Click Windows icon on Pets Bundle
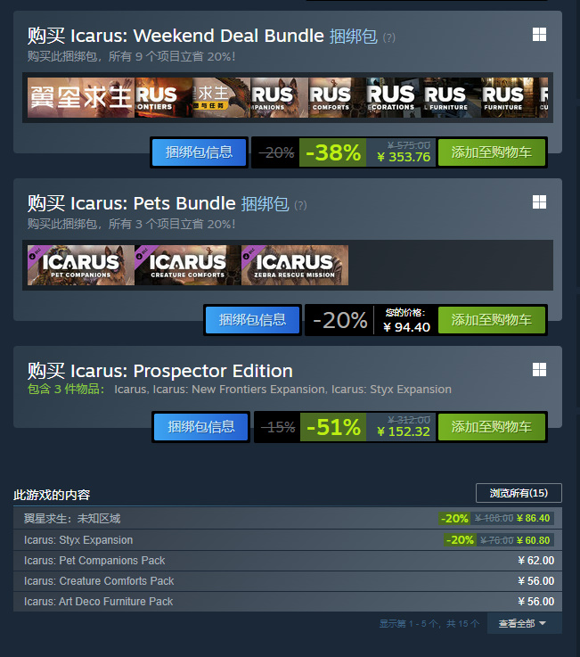This screenshot has width=580, height=657. [x=539, y=202]
